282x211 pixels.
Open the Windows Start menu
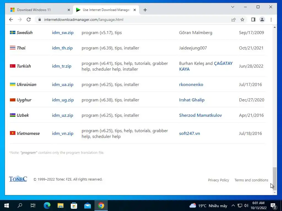[7, 206]
